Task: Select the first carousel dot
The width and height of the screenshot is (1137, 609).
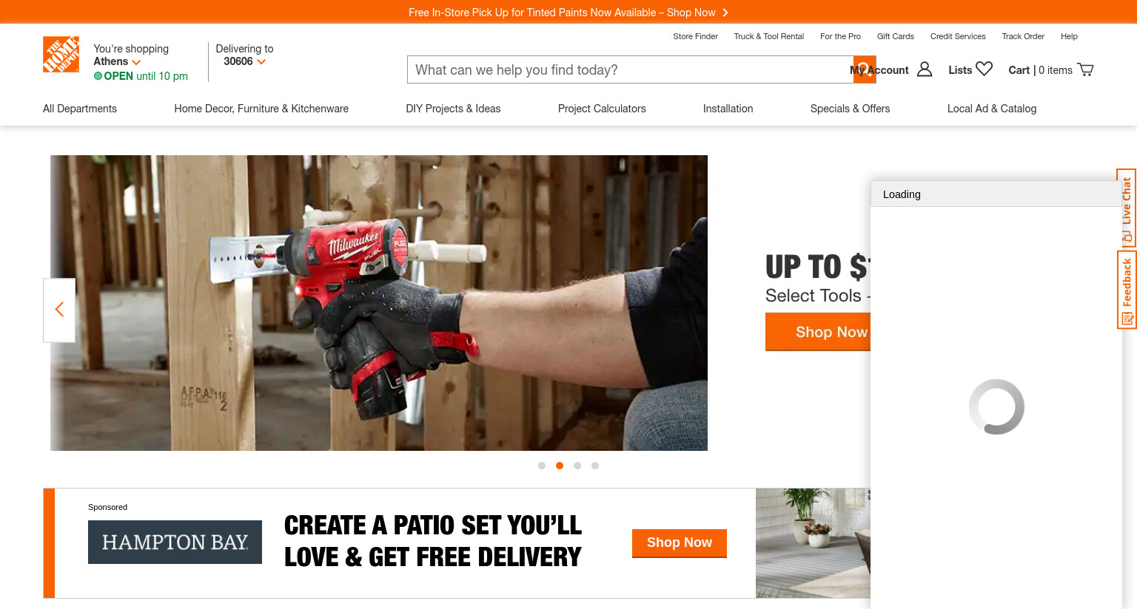Action: click(542, 466)
